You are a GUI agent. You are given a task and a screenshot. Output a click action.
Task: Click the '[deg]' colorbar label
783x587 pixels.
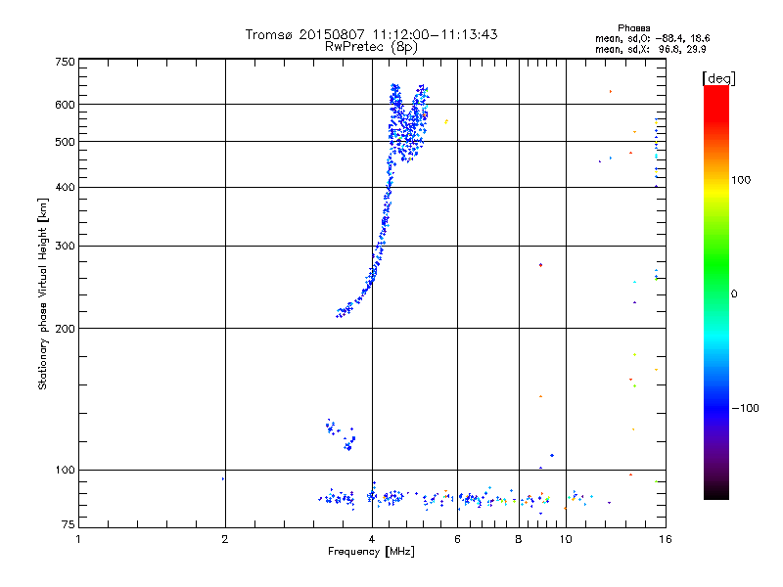click(718, 78)
